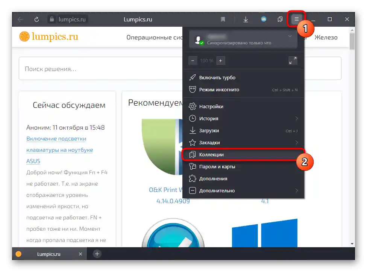Click the bookmarks star icon

click(x=193, y=142)
